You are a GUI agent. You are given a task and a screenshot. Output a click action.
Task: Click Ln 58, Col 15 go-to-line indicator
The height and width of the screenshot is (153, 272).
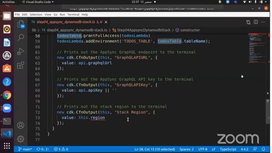point(155,149)
